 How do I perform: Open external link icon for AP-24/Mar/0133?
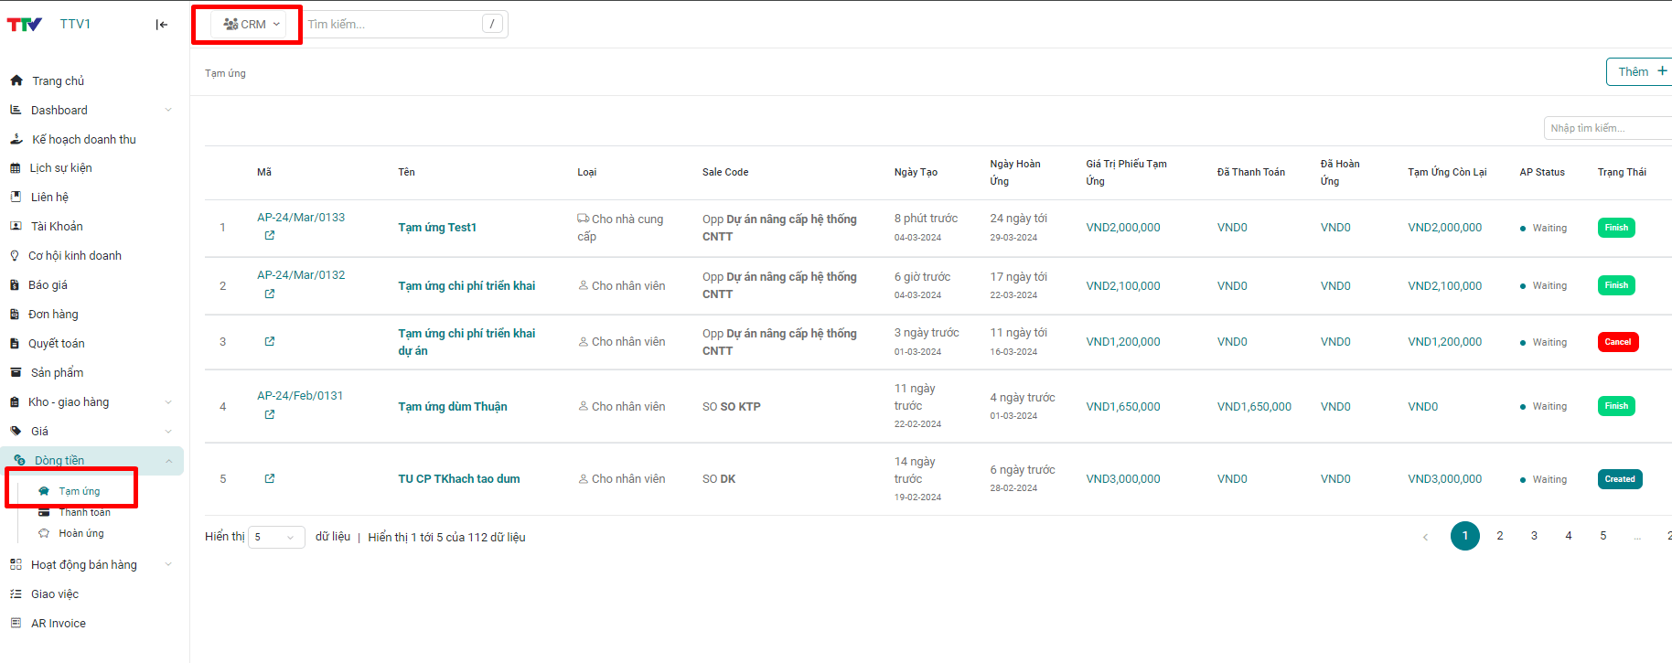[270, 236]
